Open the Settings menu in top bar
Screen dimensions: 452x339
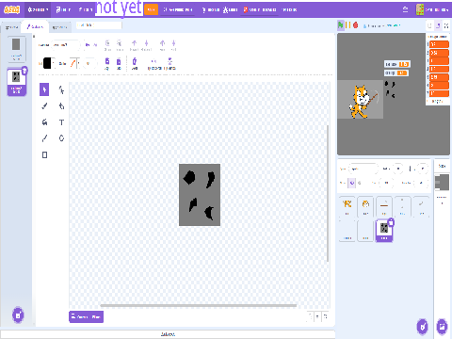click(38, 9)
